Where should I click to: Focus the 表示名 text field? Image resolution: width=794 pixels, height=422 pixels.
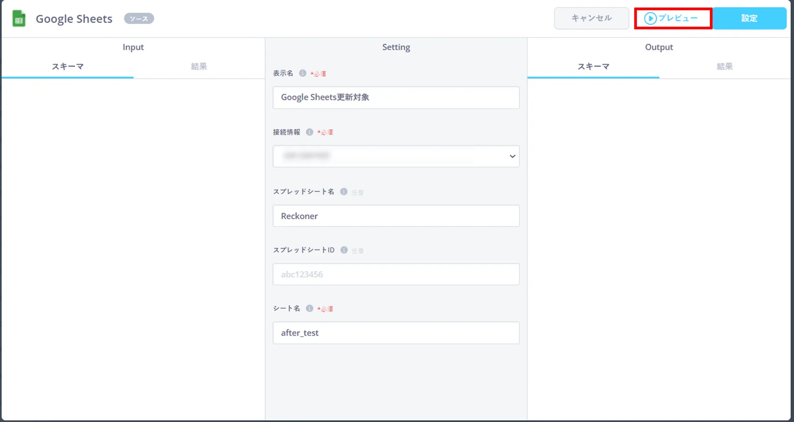pyautogui.click(x=396, y=97)
